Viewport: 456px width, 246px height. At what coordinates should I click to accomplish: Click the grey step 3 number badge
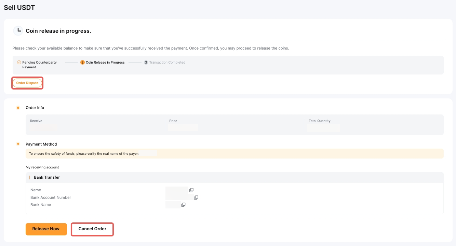tap(146, 63)
